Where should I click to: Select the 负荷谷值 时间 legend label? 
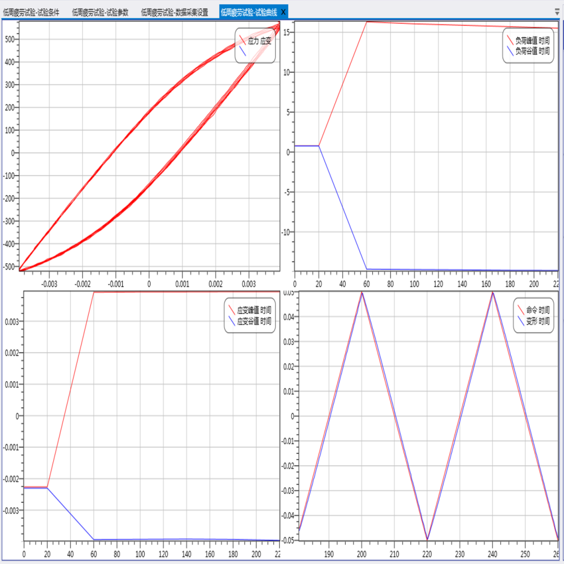[532, 51]
